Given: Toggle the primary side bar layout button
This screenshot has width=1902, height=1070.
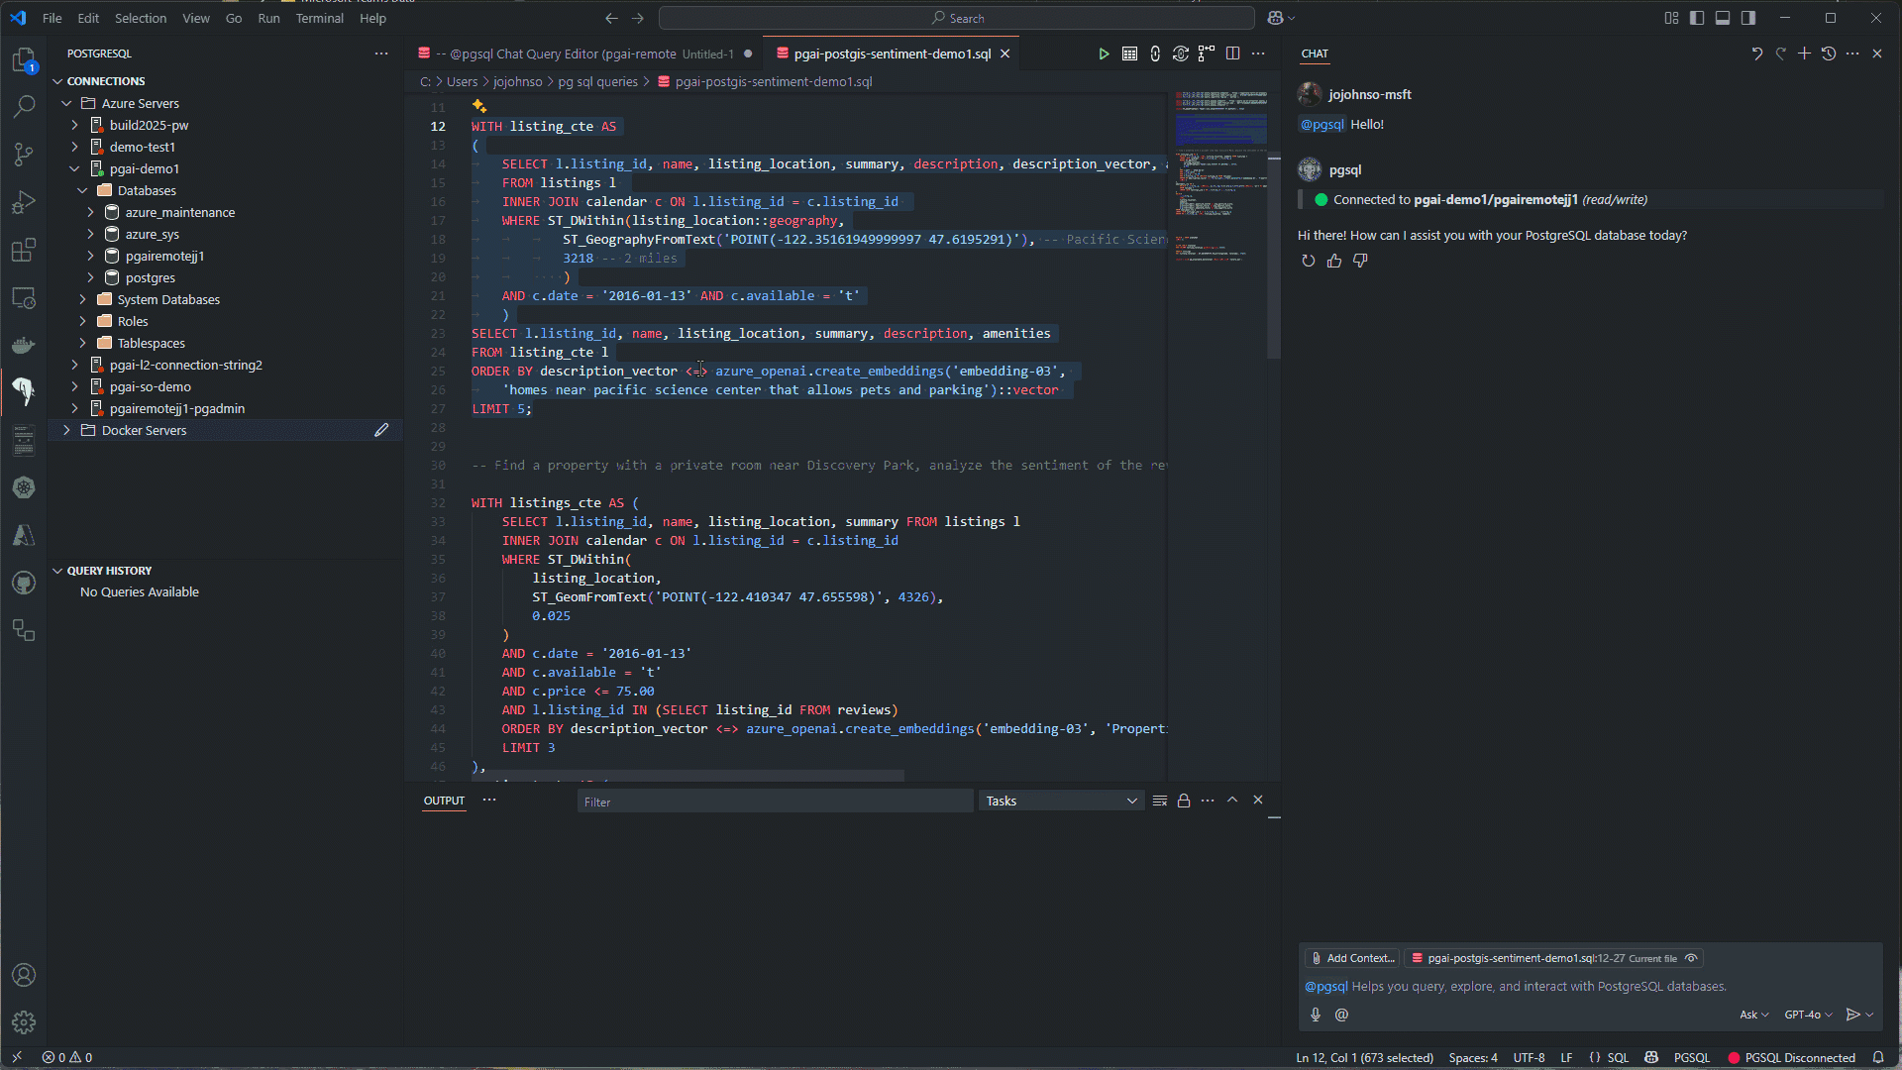Looking at the screenshot, I should pos(1697,18).
